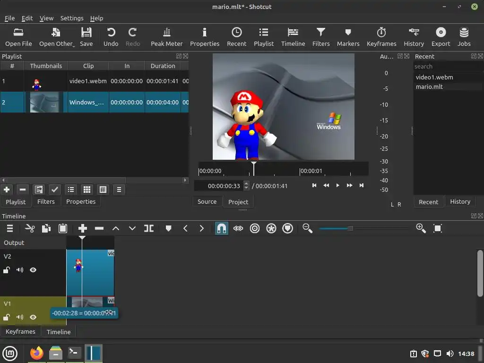This screenshot has height=363, width=484.
Task: Update the playlist item button
Action: tap(39, 190)
